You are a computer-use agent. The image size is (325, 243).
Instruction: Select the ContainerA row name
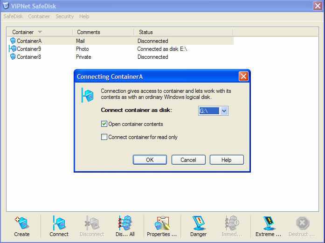[29, 41]
